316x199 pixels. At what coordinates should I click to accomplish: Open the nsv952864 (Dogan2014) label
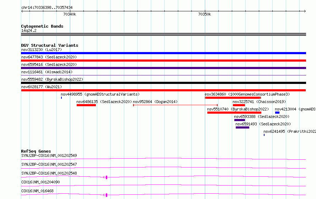155,102
